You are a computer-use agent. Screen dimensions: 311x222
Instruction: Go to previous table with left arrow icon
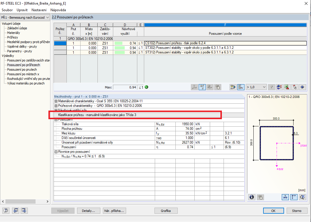click(15, 211)
